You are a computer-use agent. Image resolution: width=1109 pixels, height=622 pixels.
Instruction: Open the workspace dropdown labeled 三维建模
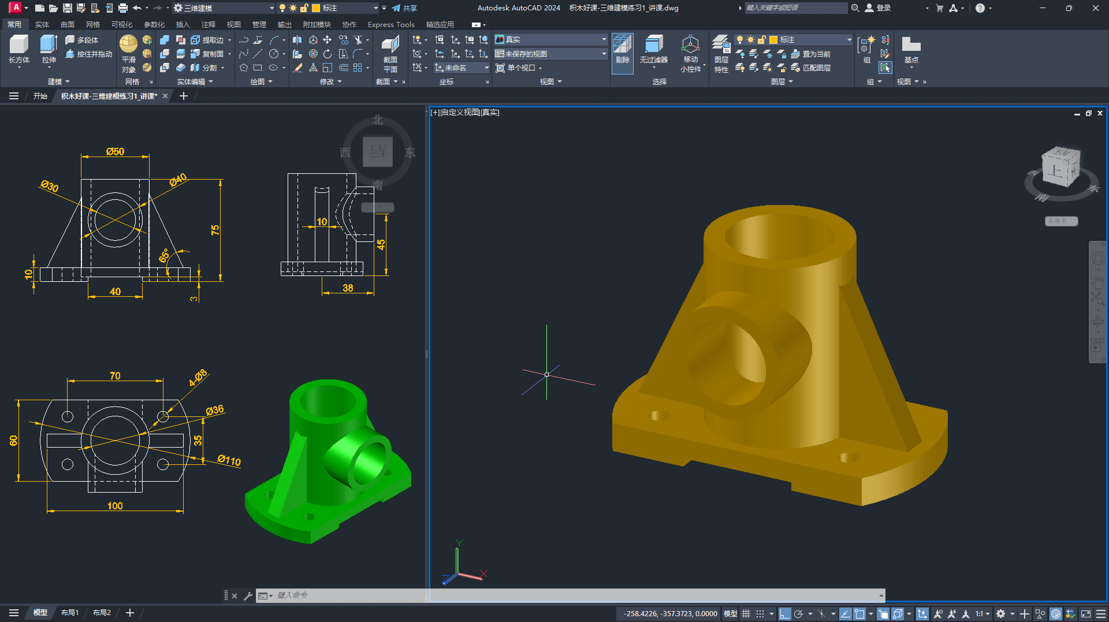tap(224, 8)
